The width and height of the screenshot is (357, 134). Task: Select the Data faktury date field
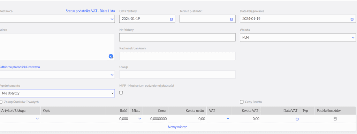coord(147,19)
